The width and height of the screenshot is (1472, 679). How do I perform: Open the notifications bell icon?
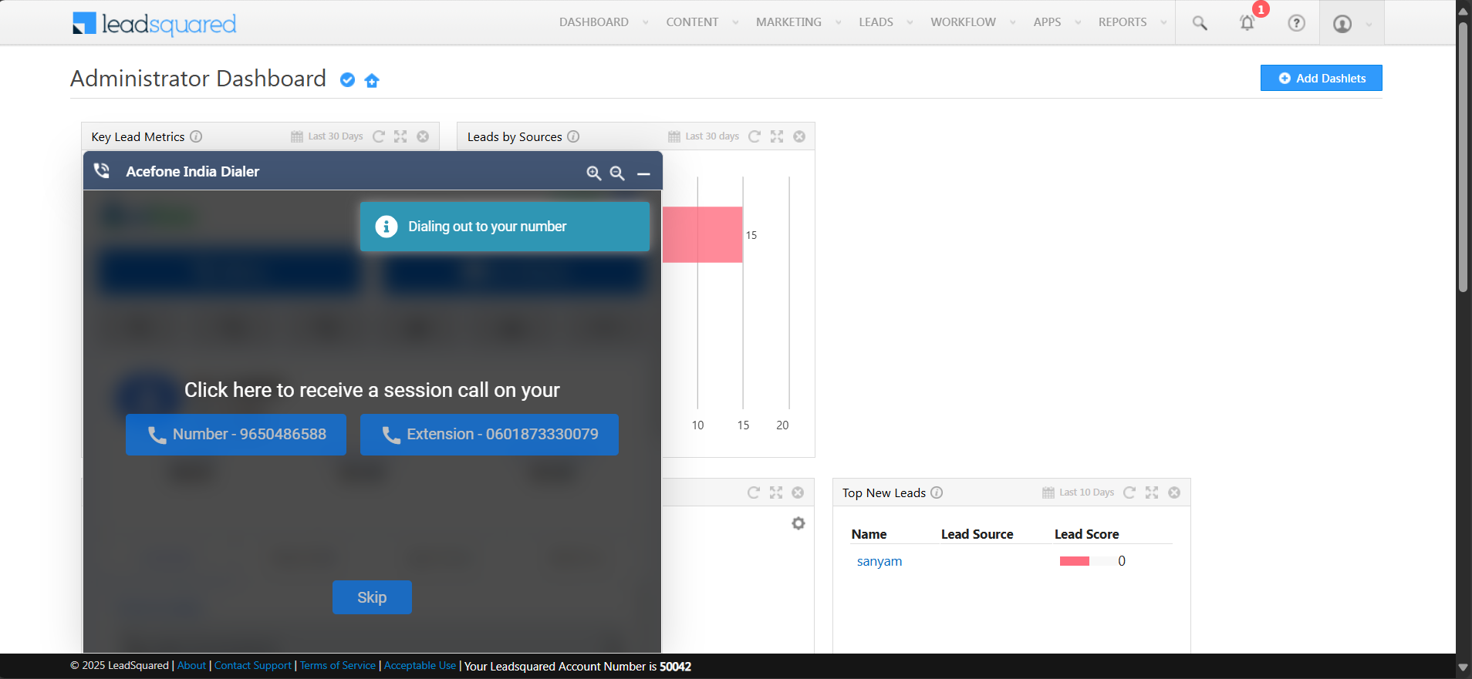(x=1247, y=23)
